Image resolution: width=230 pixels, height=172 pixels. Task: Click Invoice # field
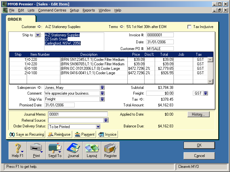point(160,35)
